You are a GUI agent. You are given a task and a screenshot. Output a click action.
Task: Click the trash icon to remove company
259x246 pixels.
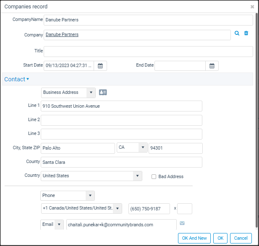coord(246,33)
